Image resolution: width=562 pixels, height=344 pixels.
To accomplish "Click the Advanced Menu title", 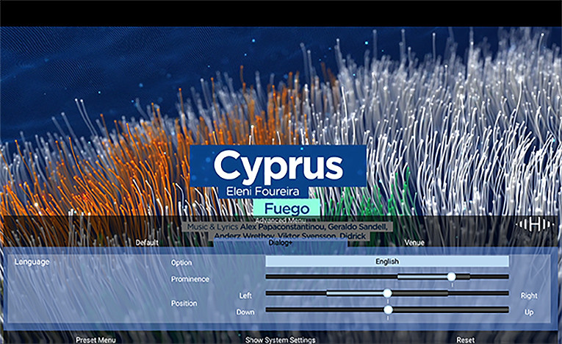I will (281, 221).
